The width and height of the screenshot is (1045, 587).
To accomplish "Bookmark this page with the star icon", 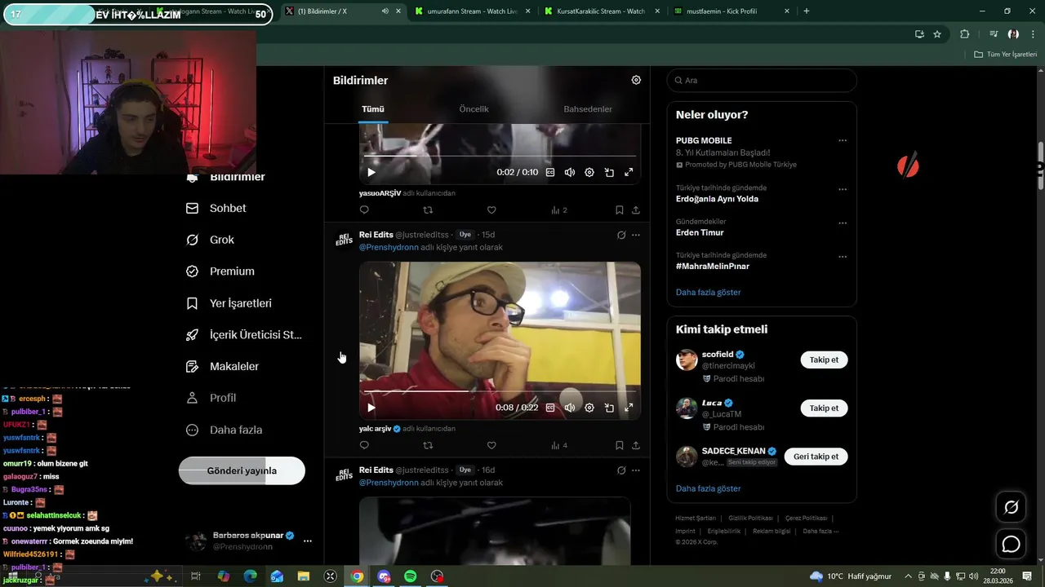I will (937, 34).
